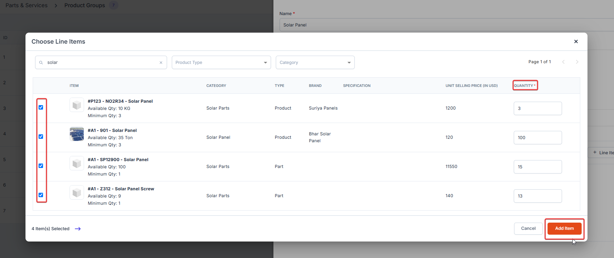Uncheck the Z312 Solar Panel Screw row
Image resolution: width=614 pixels, height=258 pixels.
pos(41,195)
